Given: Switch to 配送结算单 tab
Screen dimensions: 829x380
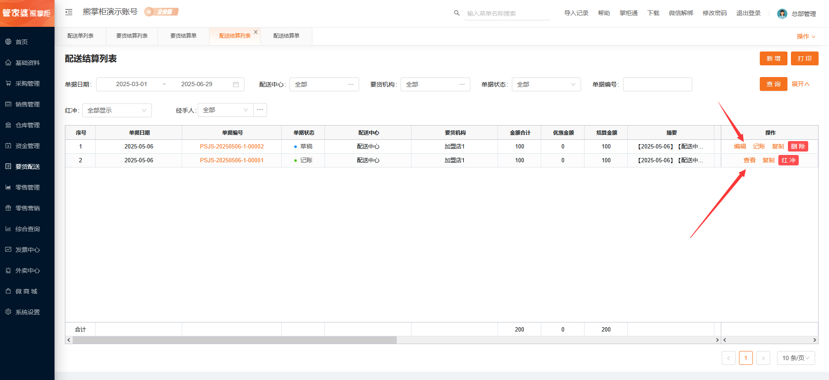Looking at the screenshot, I should [286, 36].
